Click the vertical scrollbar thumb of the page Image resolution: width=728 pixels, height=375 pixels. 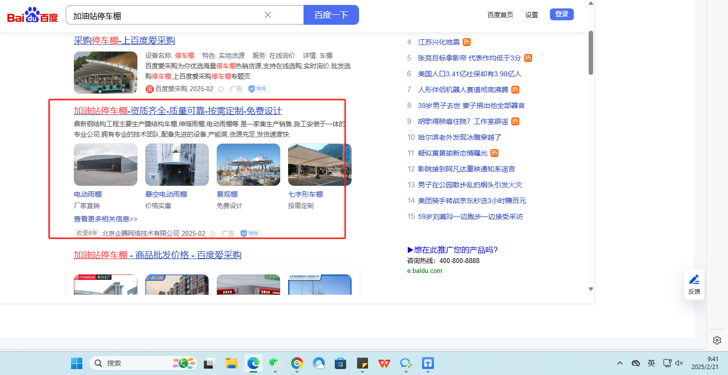point(591,53)
